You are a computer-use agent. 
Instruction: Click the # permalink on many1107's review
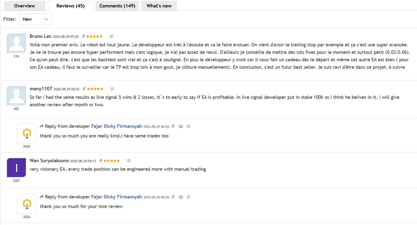[84, 89]
